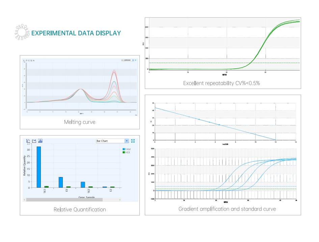The width and height of the screenshot is (319, 242).
Task: Click the "Gradient amplification and standard curve" caption
Action: (x=227, y=209)
